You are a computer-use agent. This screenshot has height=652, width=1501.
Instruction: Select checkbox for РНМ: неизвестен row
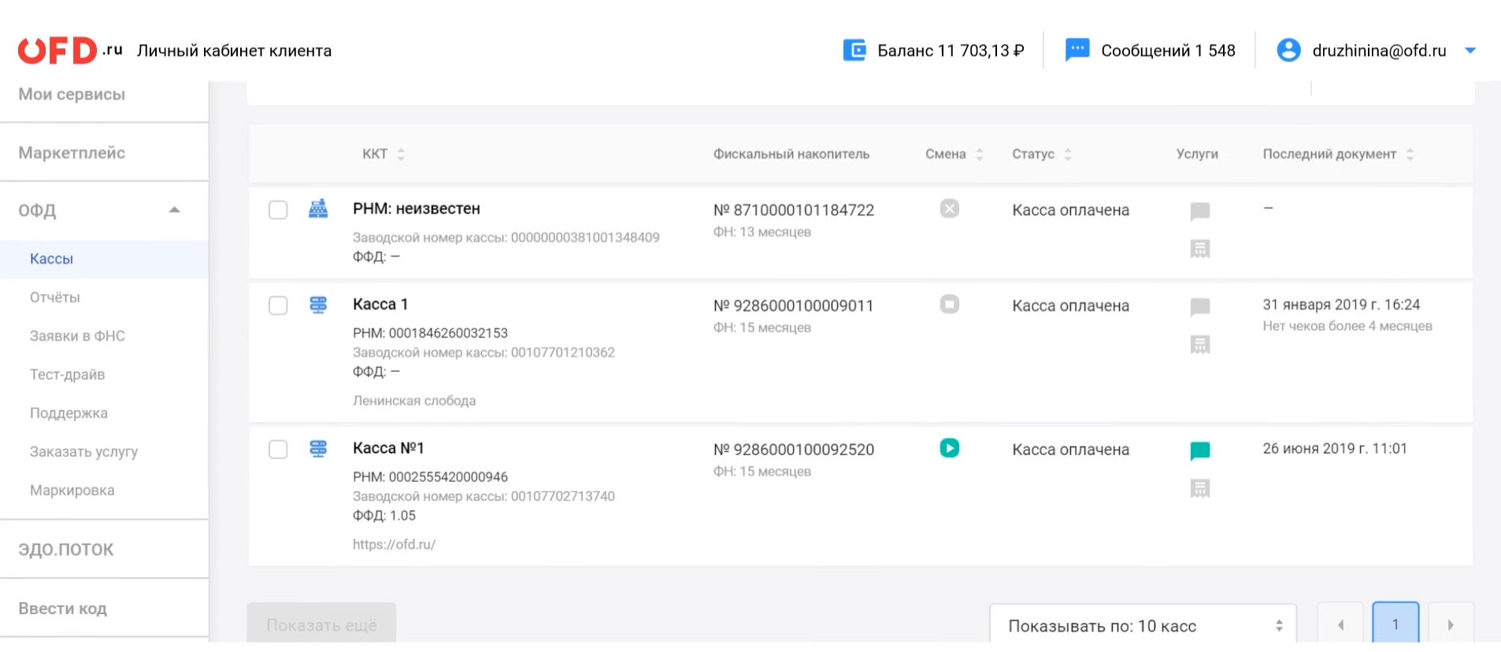(278, 210)
